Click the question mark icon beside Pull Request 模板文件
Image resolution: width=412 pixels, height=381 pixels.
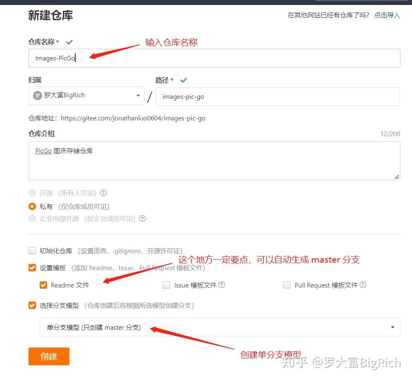[363, 285]
